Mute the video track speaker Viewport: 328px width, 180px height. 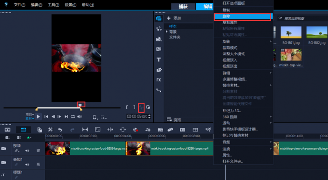pos(27,151)
